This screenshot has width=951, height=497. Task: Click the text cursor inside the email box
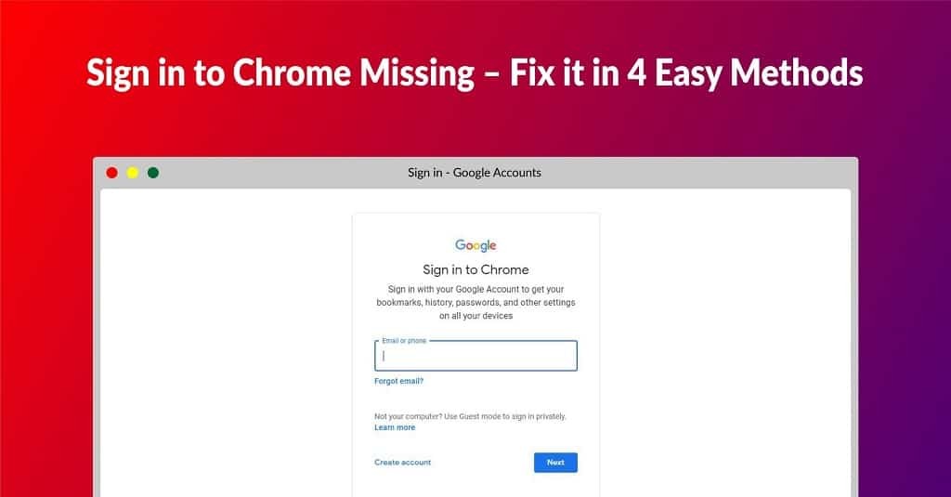pyautogui.click(x=384, y=356)
